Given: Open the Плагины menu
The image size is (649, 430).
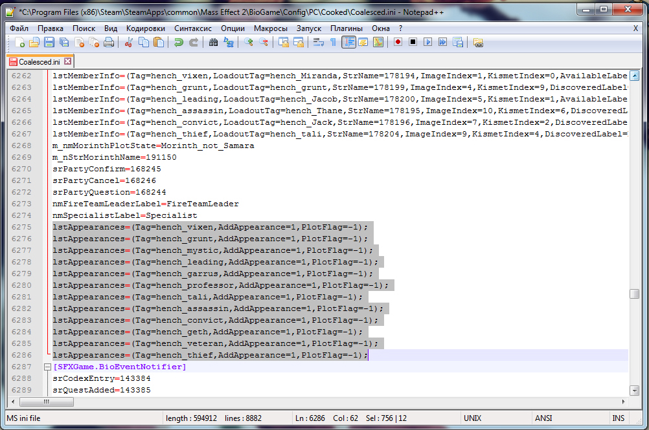Looking at the screenshot, I should click(x=347, y=28).
